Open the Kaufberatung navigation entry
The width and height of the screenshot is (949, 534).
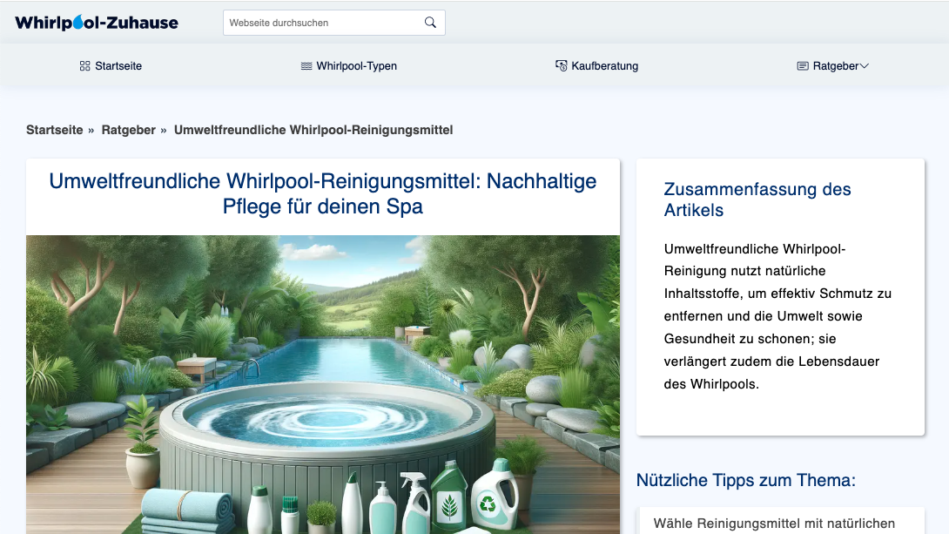click(x=604, y=65)
